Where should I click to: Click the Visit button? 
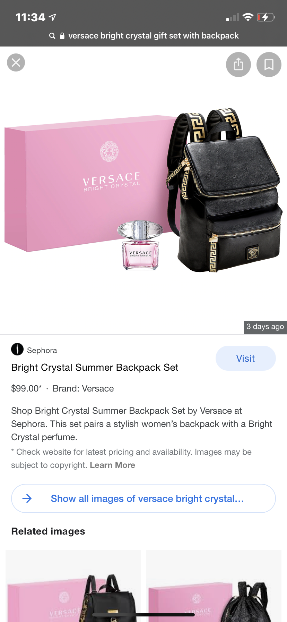click(x=246, y=358)
